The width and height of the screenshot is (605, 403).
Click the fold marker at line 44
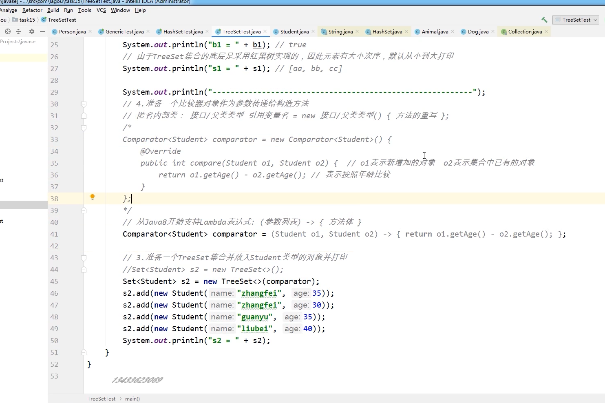click(x=84, y=270)
